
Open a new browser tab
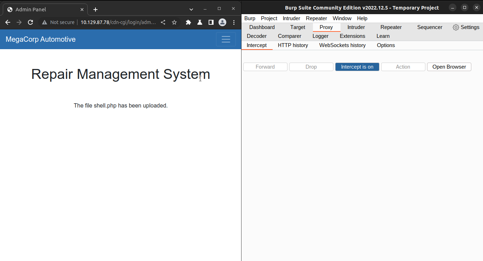coord(95,10)
